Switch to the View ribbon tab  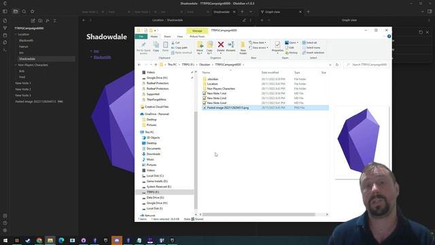[179, 36]
